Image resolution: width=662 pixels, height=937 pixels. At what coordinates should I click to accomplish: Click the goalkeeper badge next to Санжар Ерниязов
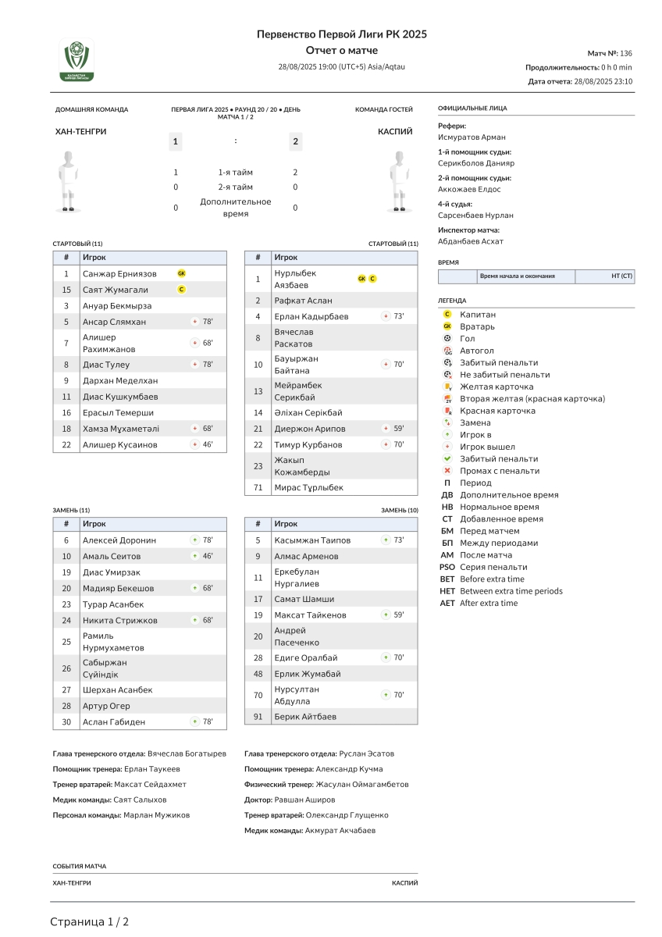pyautogui.click(x=181, y=273)
